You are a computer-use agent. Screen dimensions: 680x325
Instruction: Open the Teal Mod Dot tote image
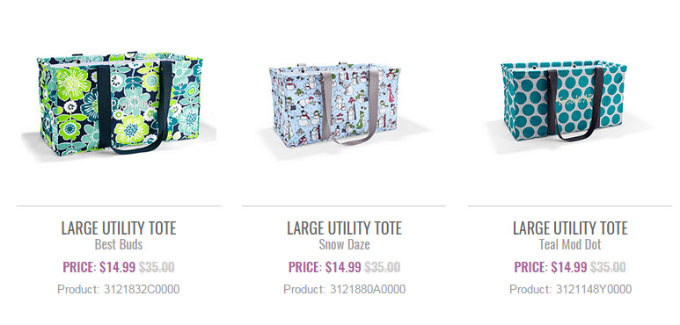tap(564, 102)
